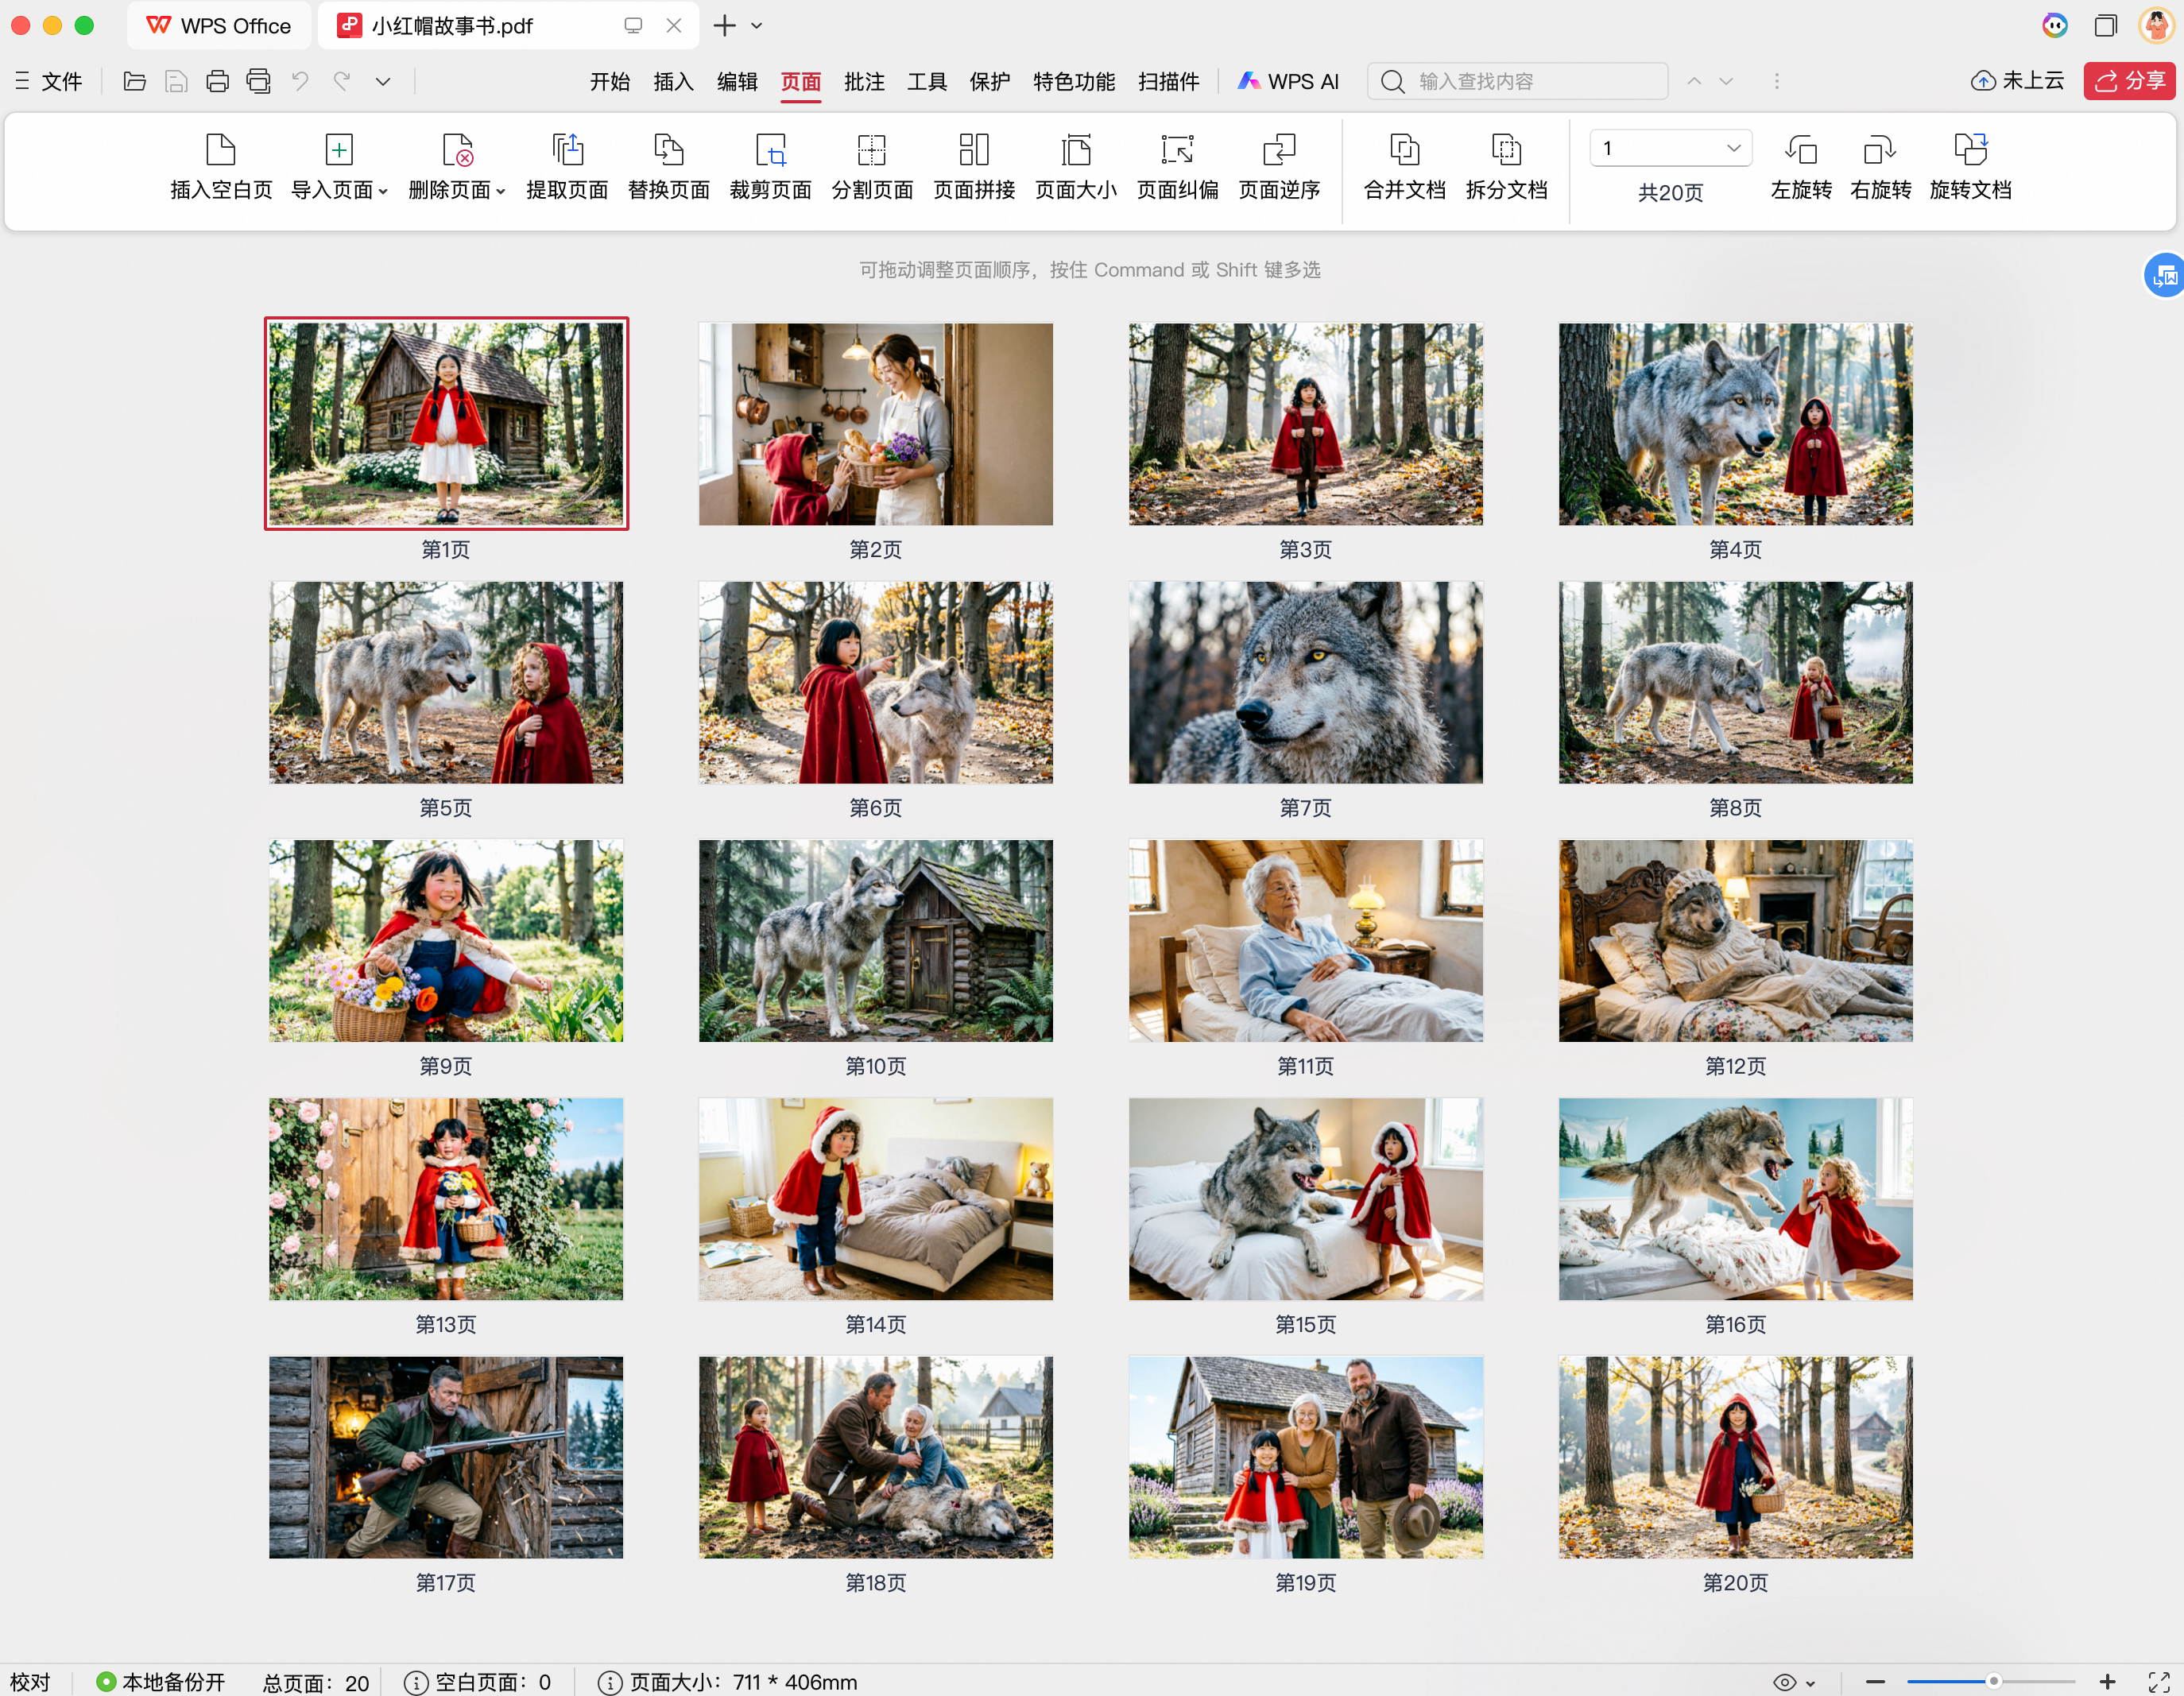Viewport: 2184px width, 1696px height.
Task: Click the 分享 share button
Action: [x=2129, y=81]
